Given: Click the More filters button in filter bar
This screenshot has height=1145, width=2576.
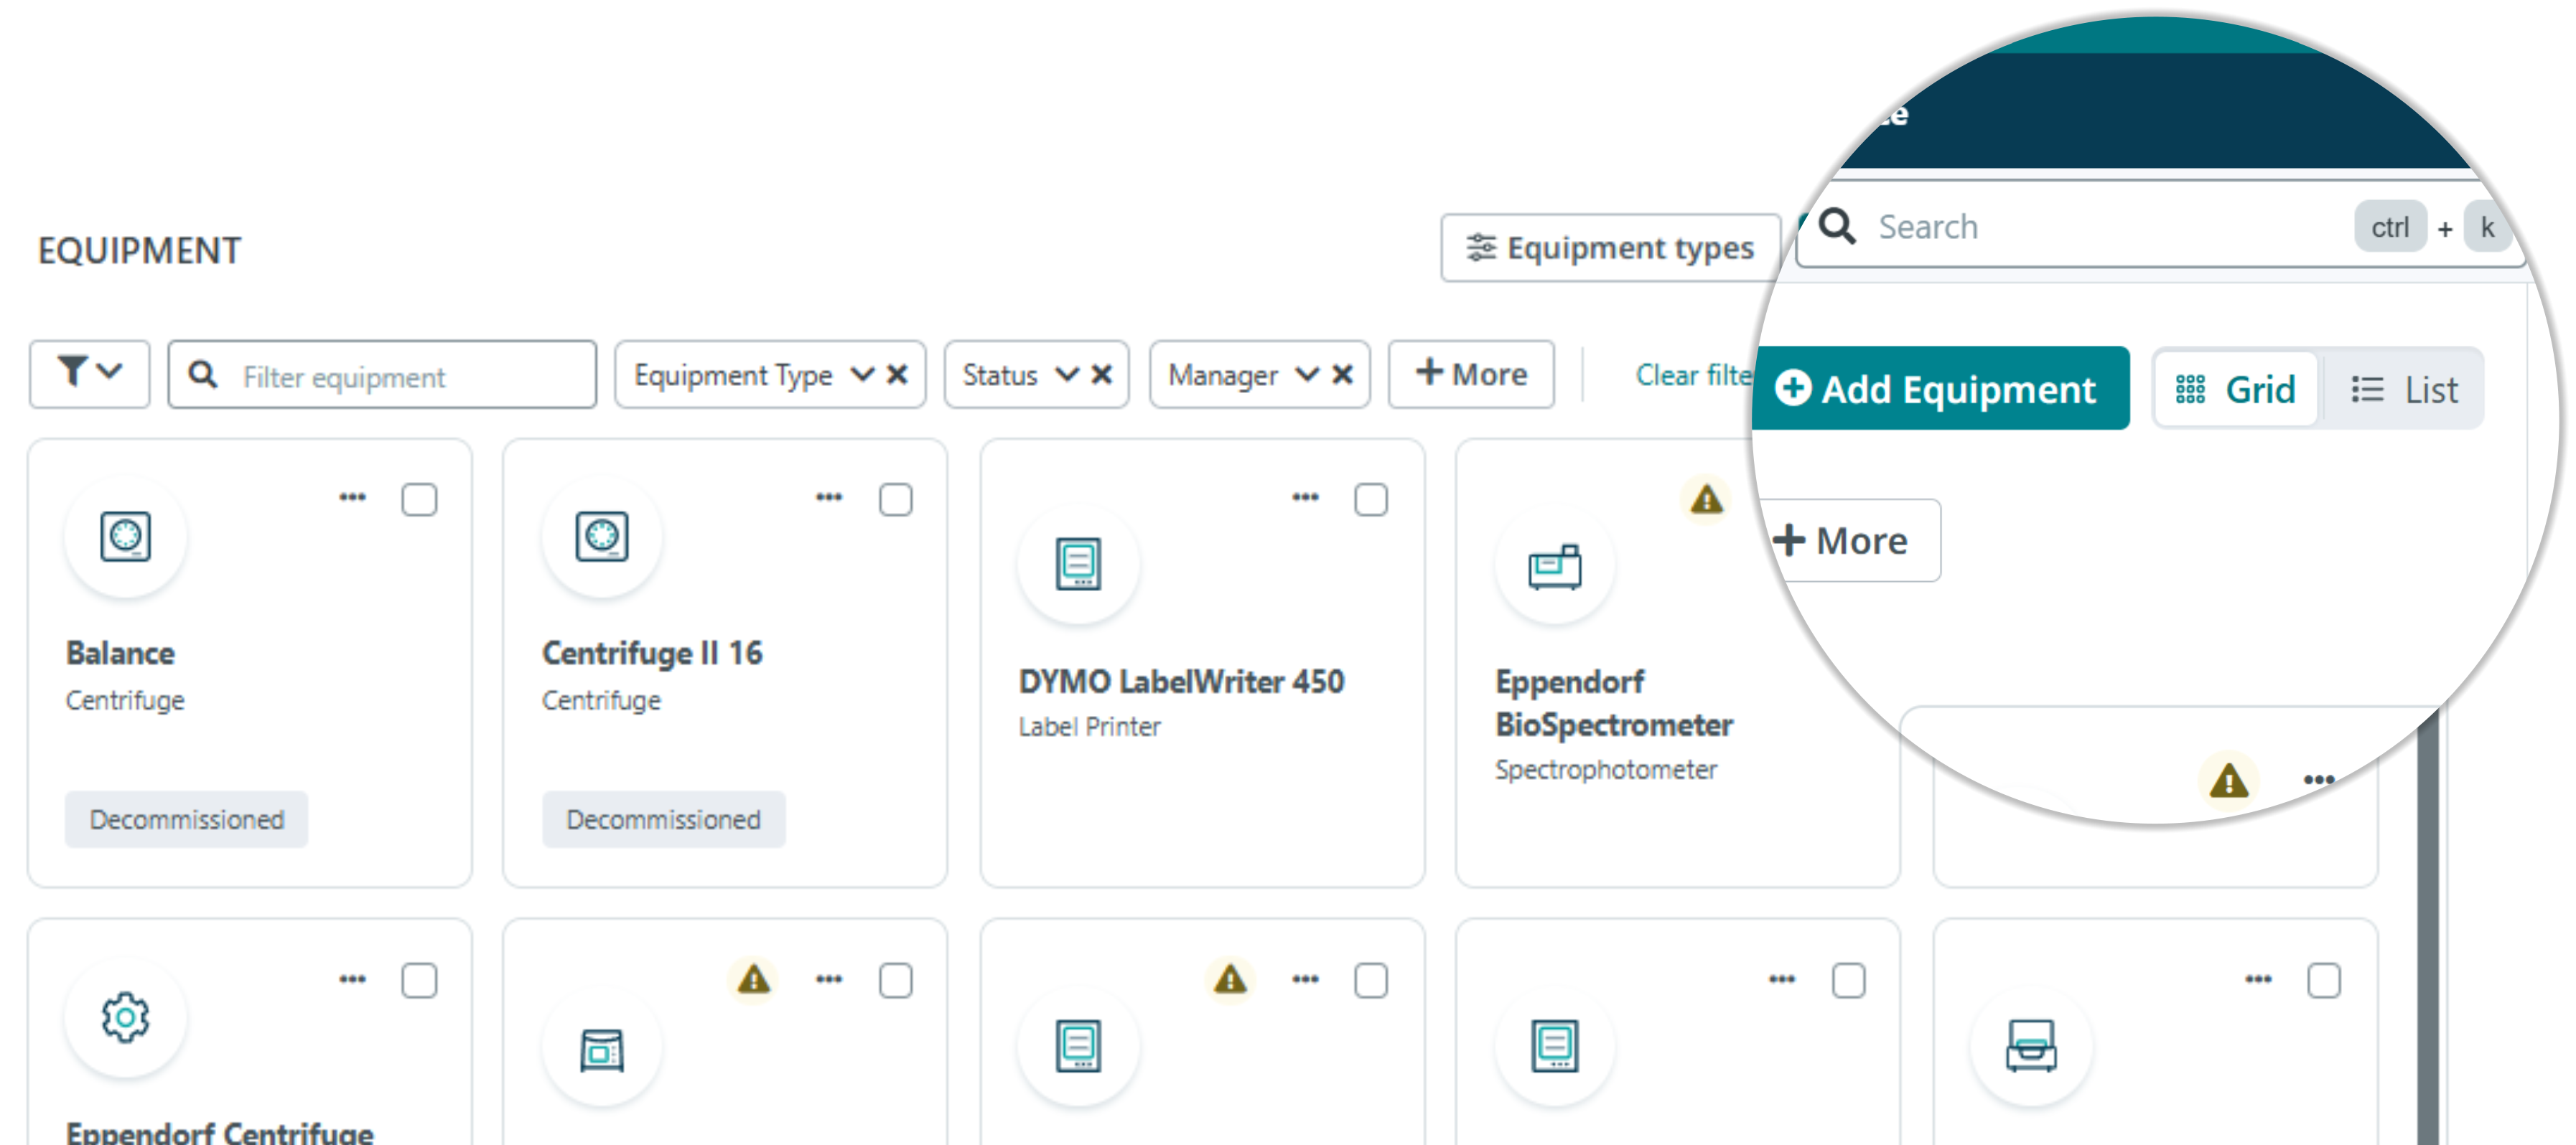Looking at the screenshot, I should [x=1471, y=374].
